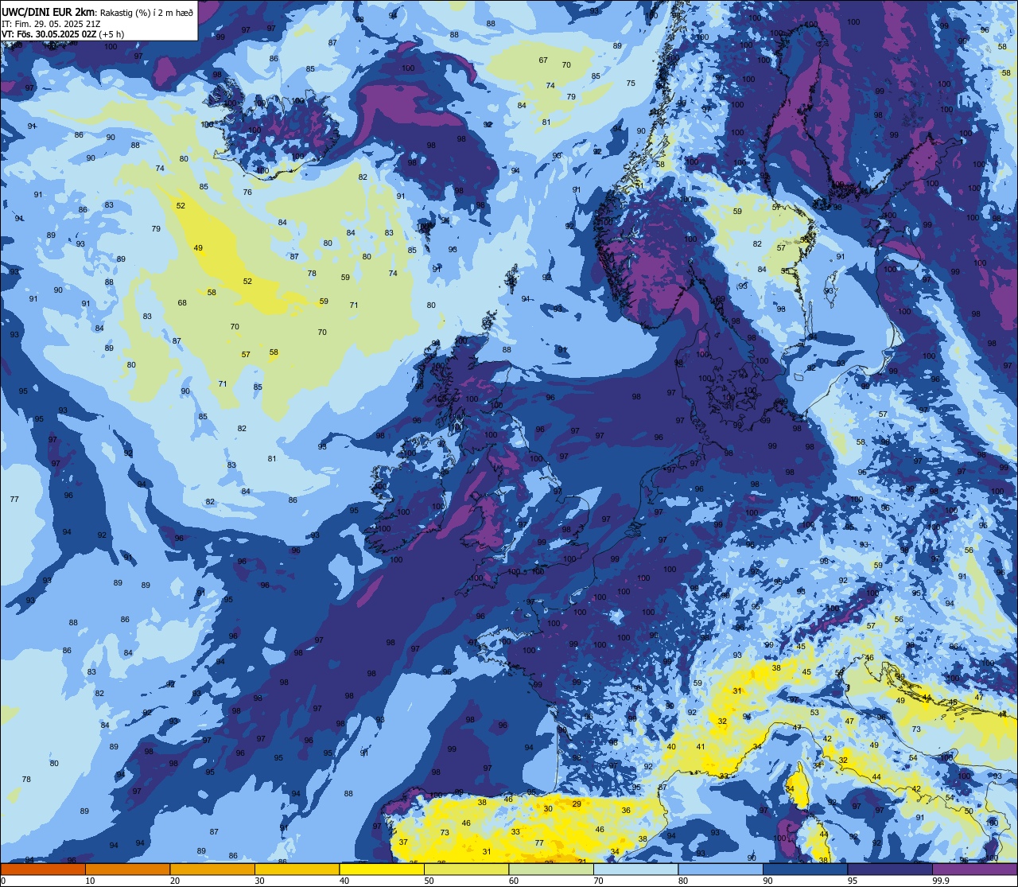This screenshot has width=1018, height=887.
Task: Click the legend swatch between 20 and 30
Action: [212, 869]
